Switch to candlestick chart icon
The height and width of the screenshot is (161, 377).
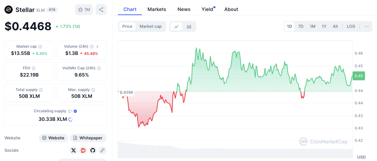point(189,26)
